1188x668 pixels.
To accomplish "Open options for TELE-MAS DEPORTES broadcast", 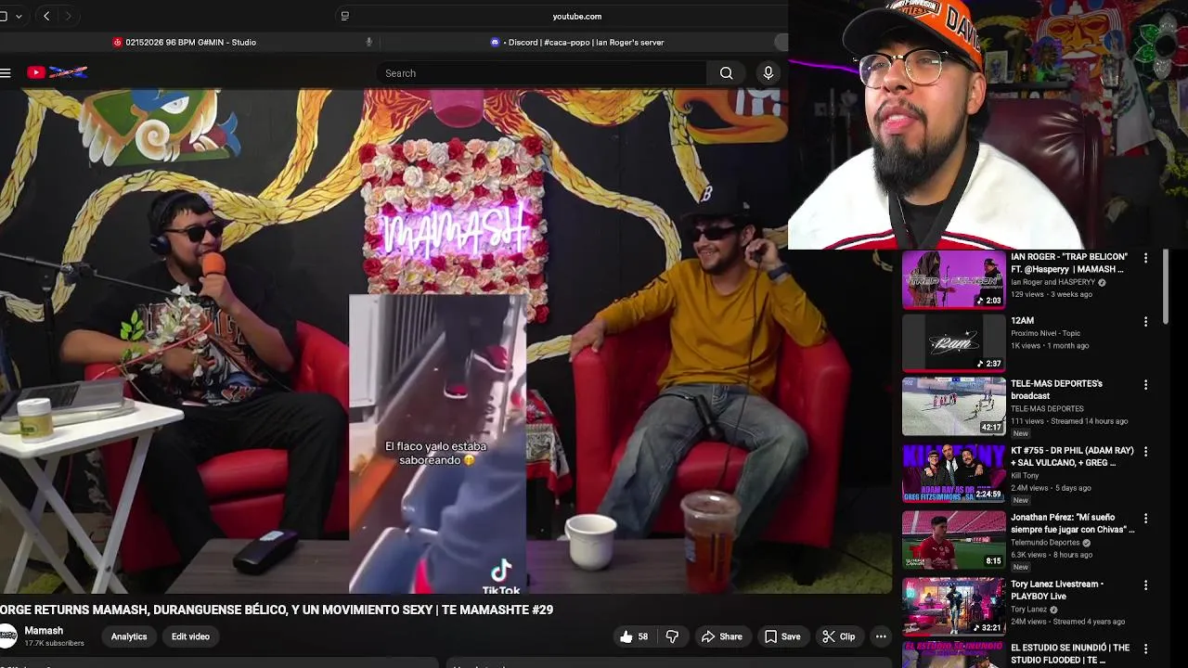I will (1145, 385).
